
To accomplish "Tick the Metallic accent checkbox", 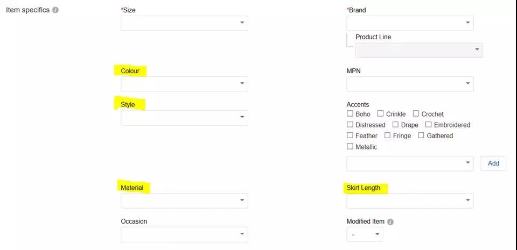I will (x=350, y=146).
